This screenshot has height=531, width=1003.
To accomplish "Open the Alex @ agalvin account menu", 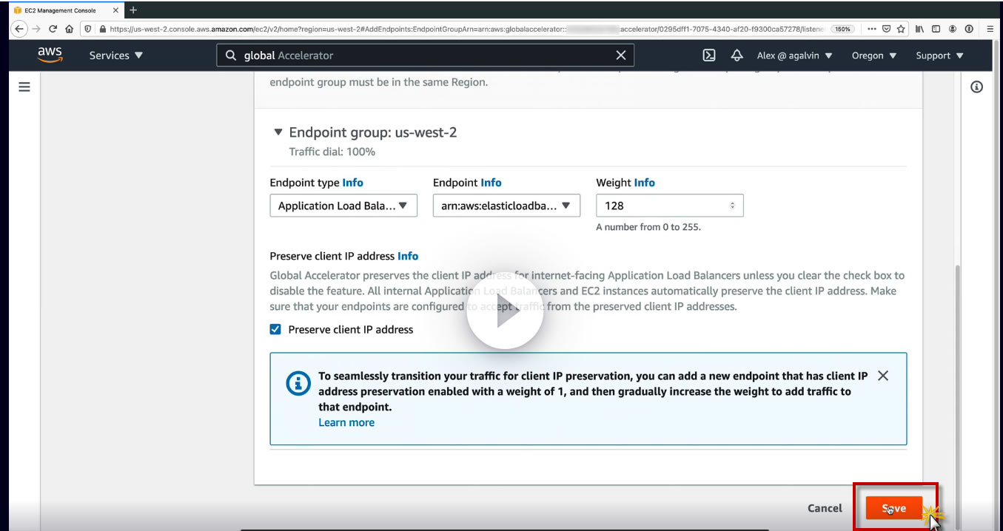I will (795, 55).
